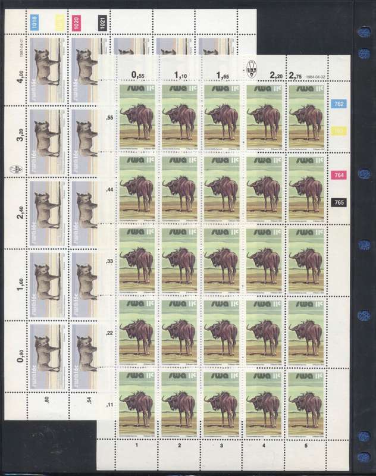
Task: Click ",80" on back sheet bottom margin
Action: click(x=46, y=400)
